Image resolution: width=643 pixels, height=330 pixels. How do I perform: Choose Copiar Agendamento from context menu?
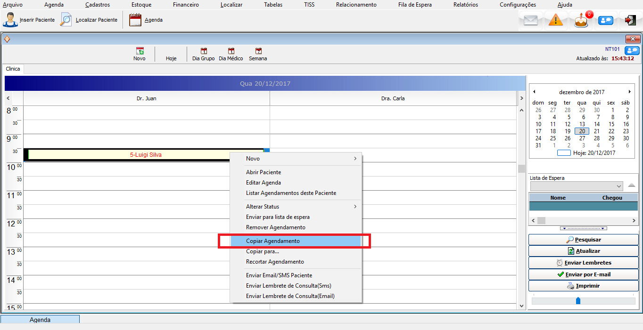[x=273, y=241]
